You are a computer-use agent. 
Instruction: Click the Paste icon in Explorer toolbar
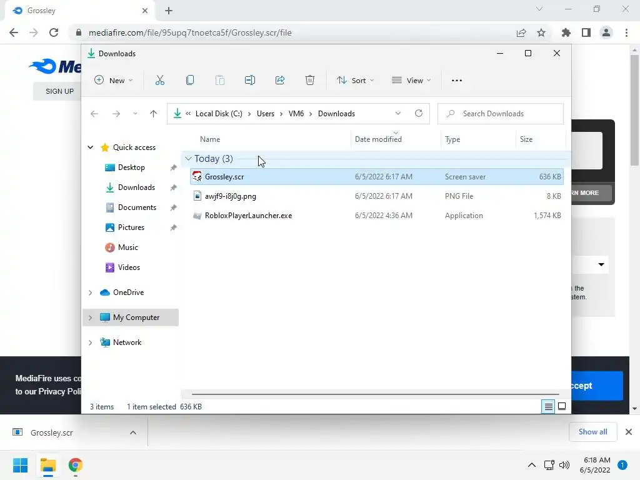coord(219,81)
